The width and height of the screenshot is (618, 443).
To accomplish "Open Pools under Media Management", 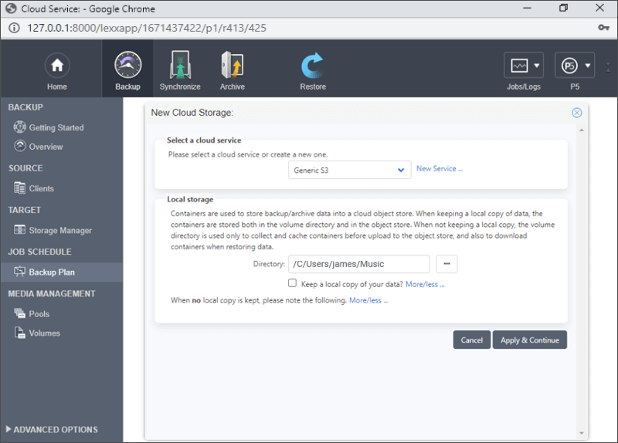I will [39, 314].
